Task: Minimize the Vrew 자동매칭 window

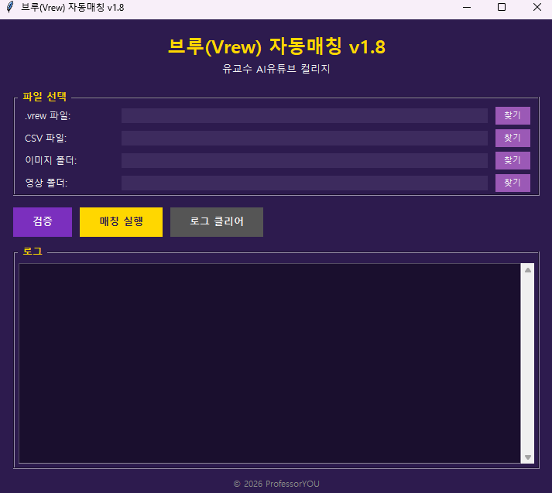Action: [x=467, y=7]
